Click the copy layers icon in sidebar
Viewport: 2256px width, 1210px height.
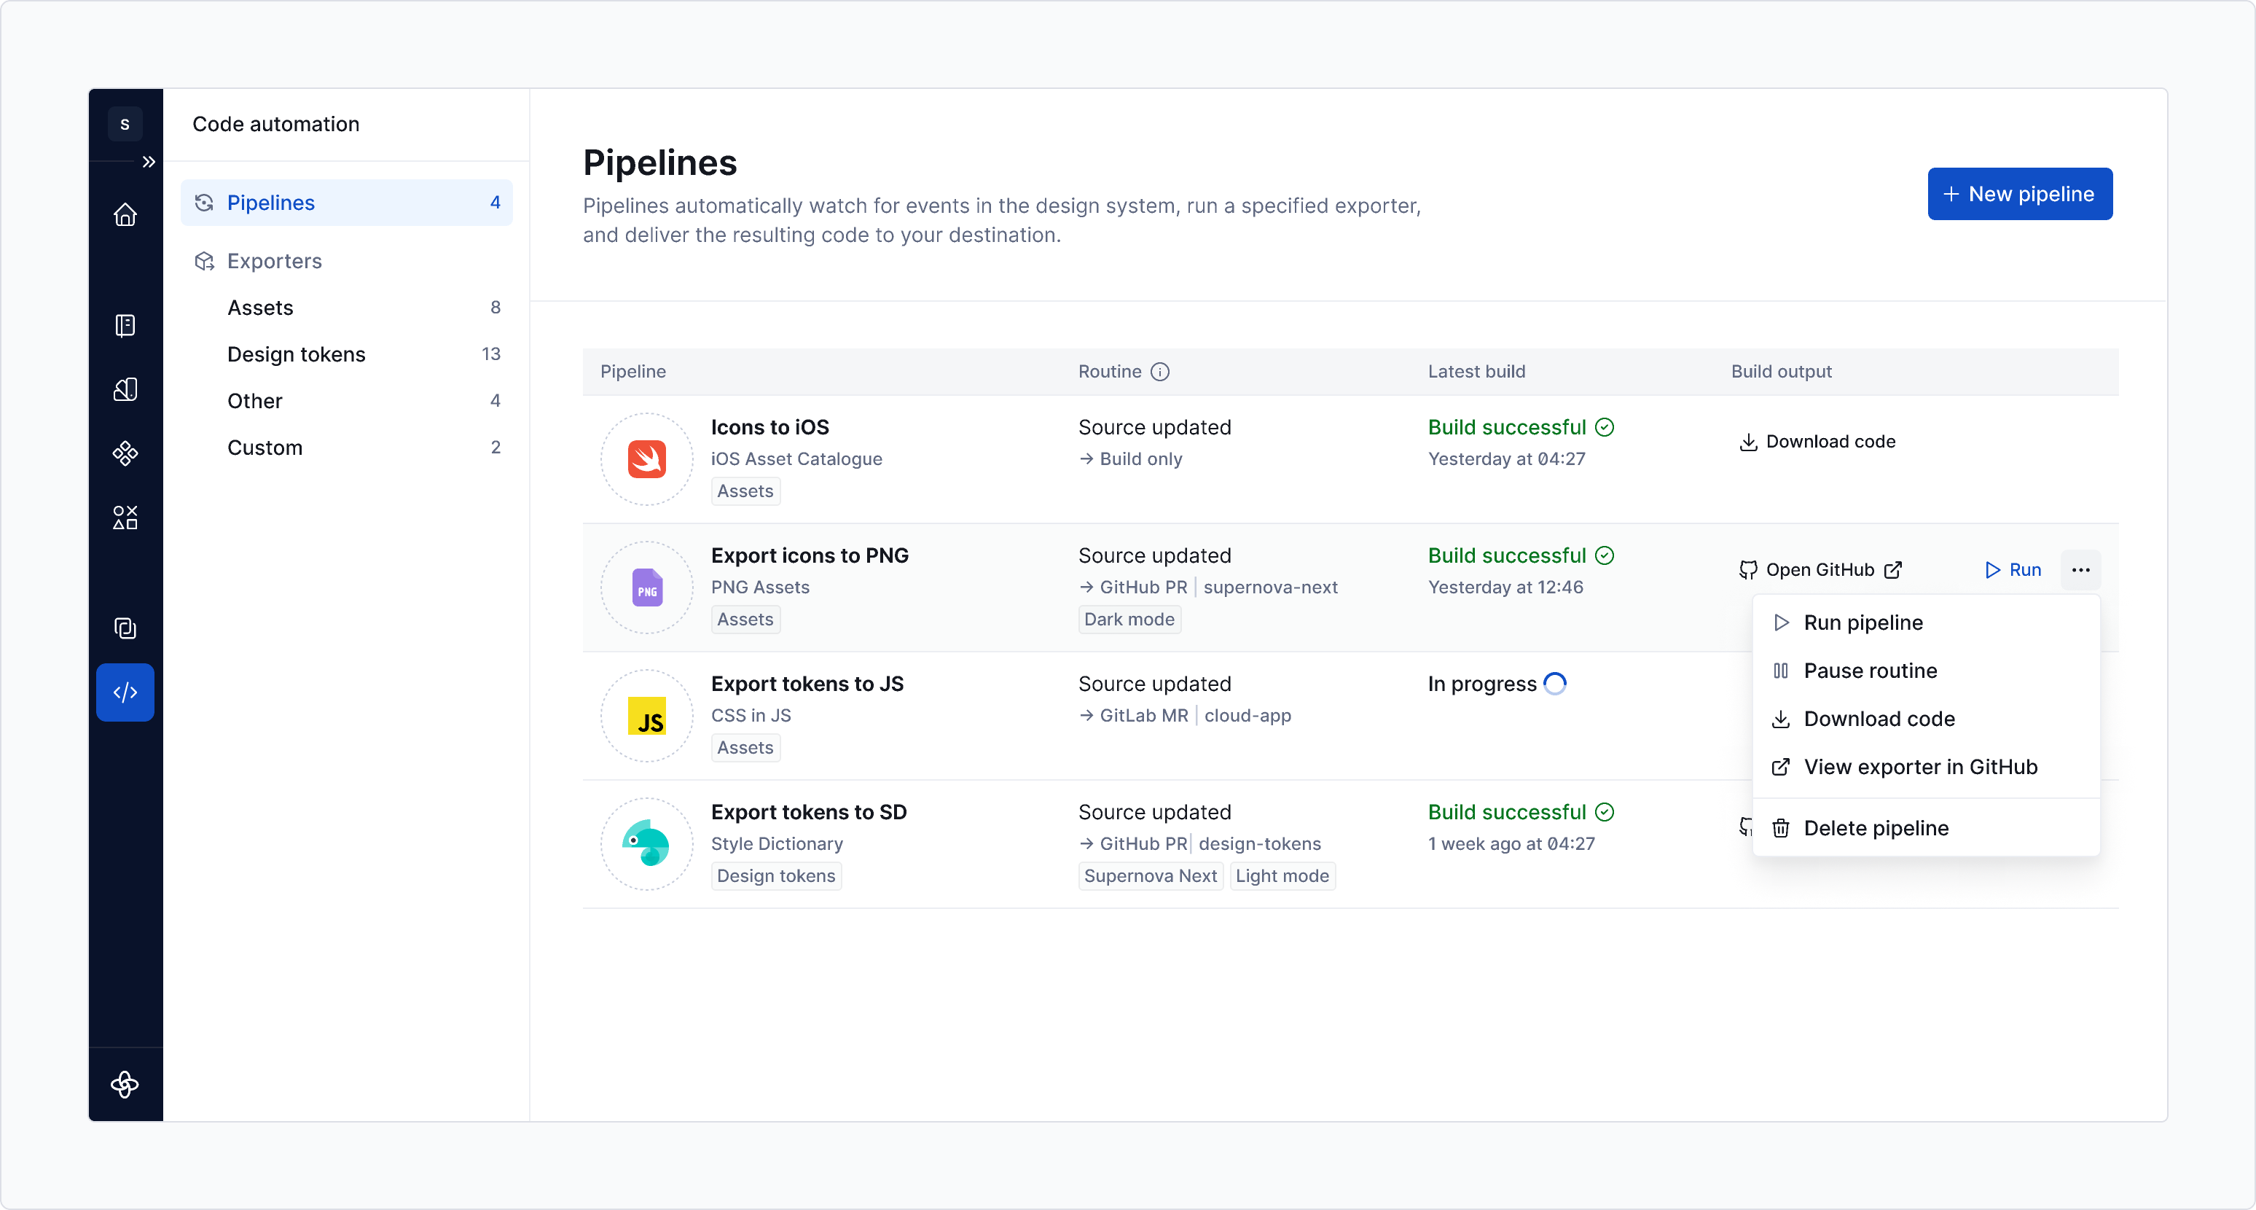click(125, 628)
